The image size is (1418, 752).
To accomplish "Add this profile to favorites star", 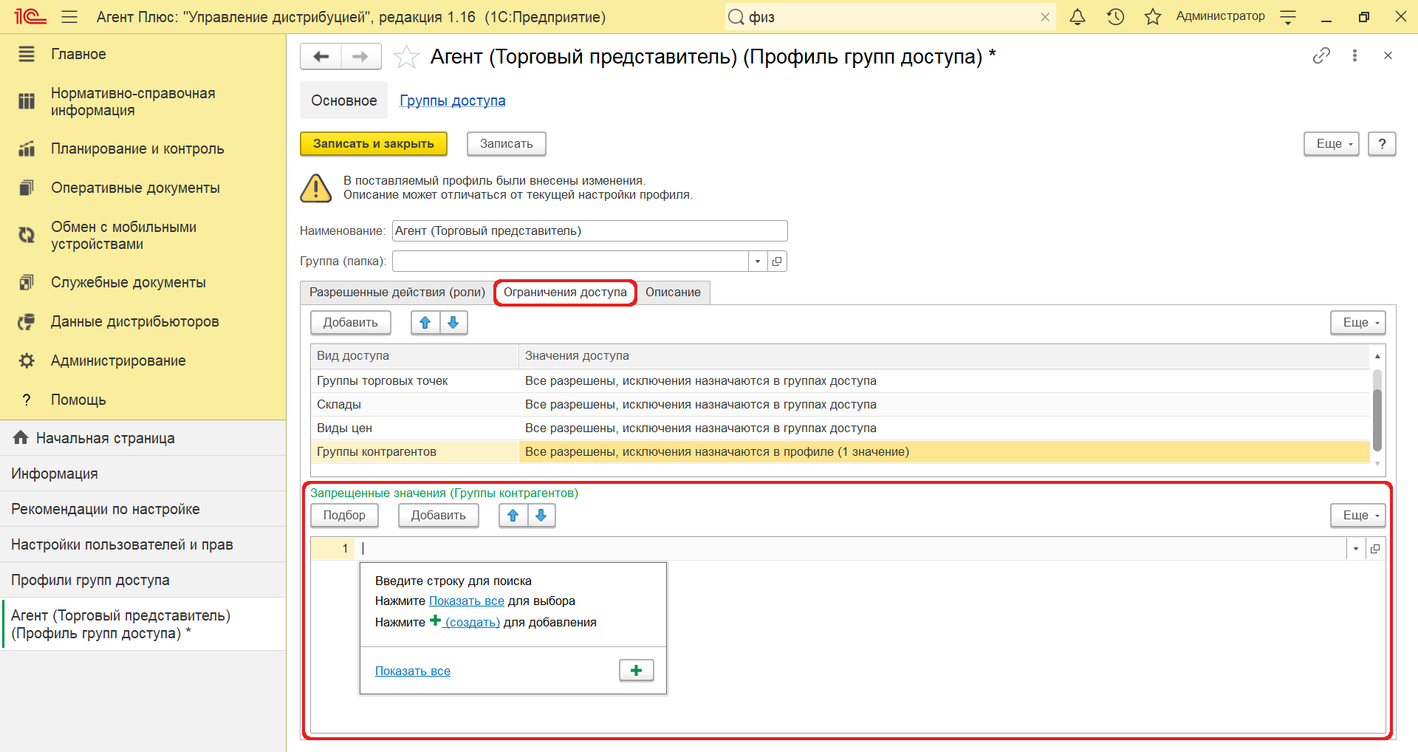I will [406, 57].
